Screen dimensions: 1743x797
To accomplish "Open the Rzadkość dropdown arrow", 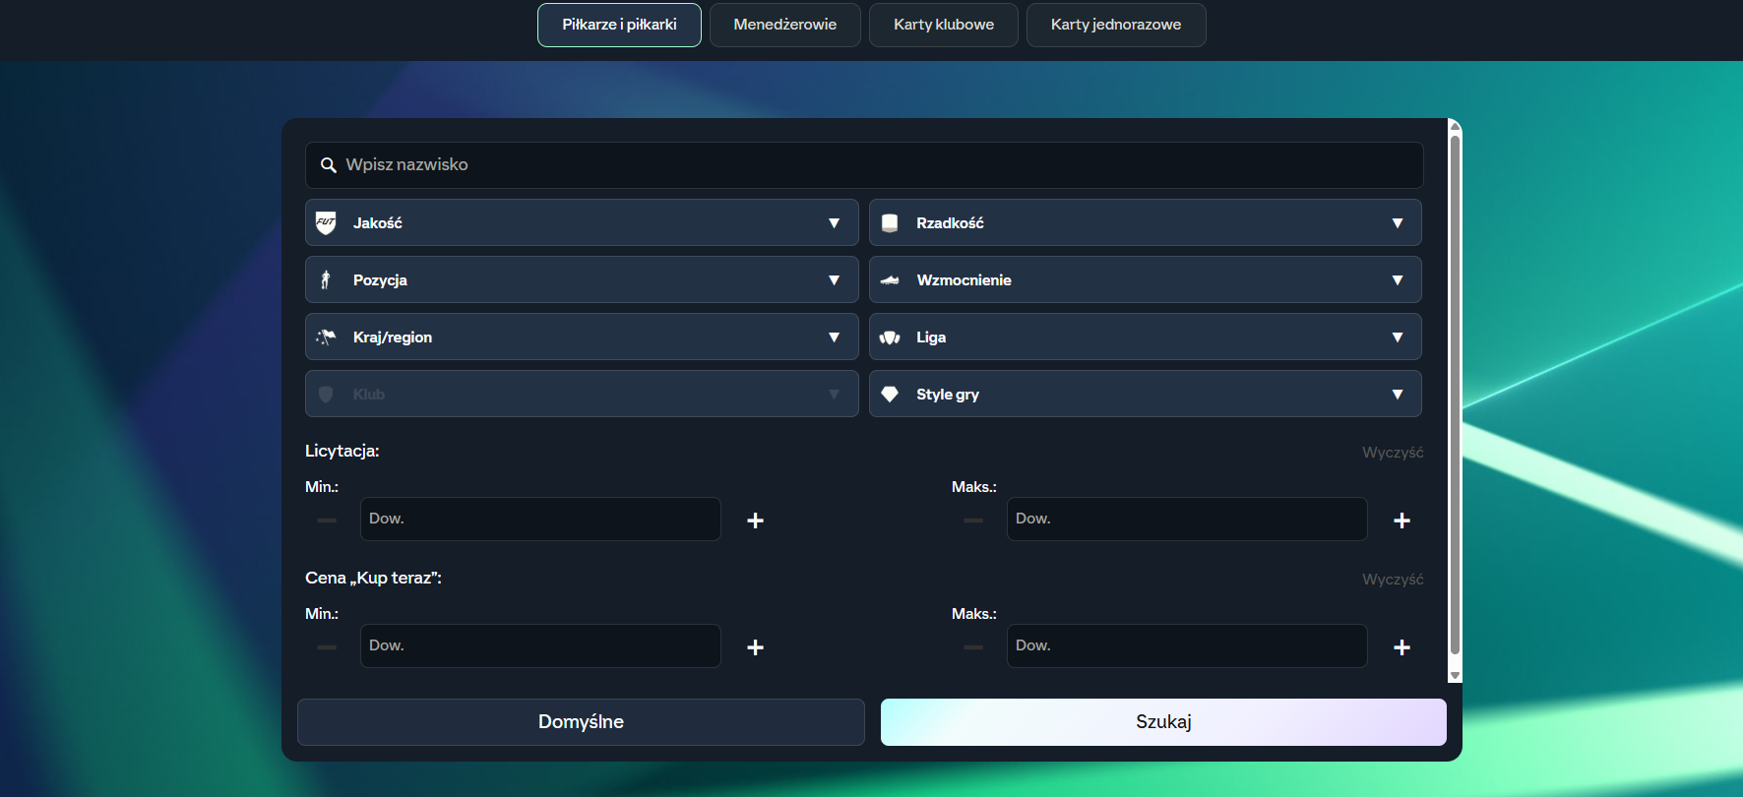I will 1398,223.
